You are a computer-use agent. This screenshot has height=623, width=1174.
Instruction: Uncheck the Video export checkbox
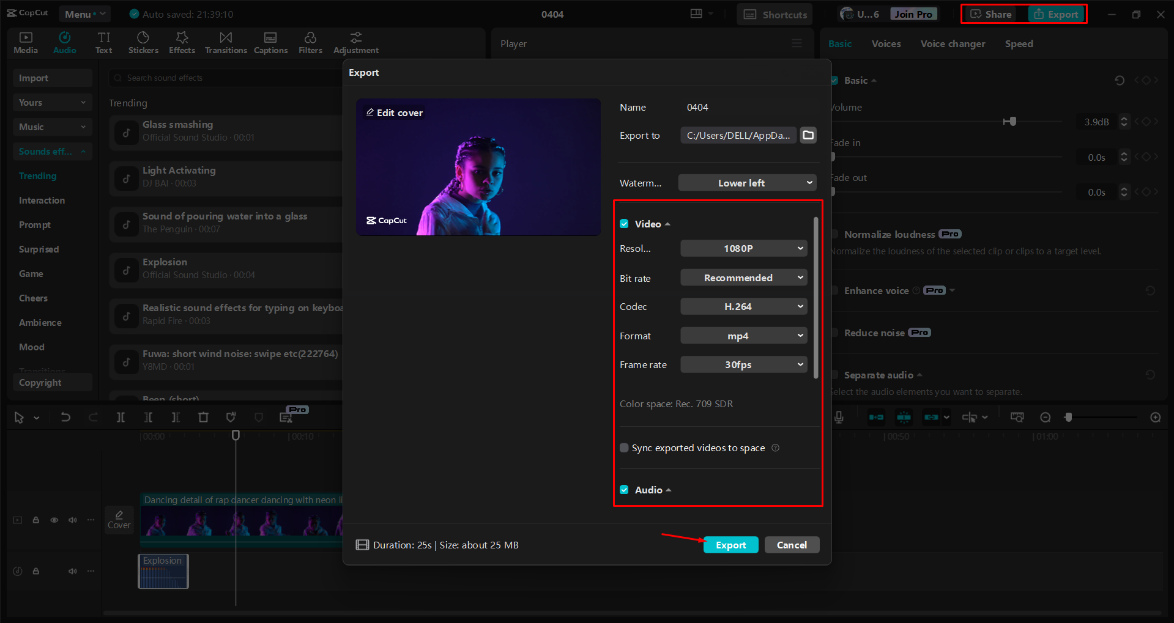624,224
